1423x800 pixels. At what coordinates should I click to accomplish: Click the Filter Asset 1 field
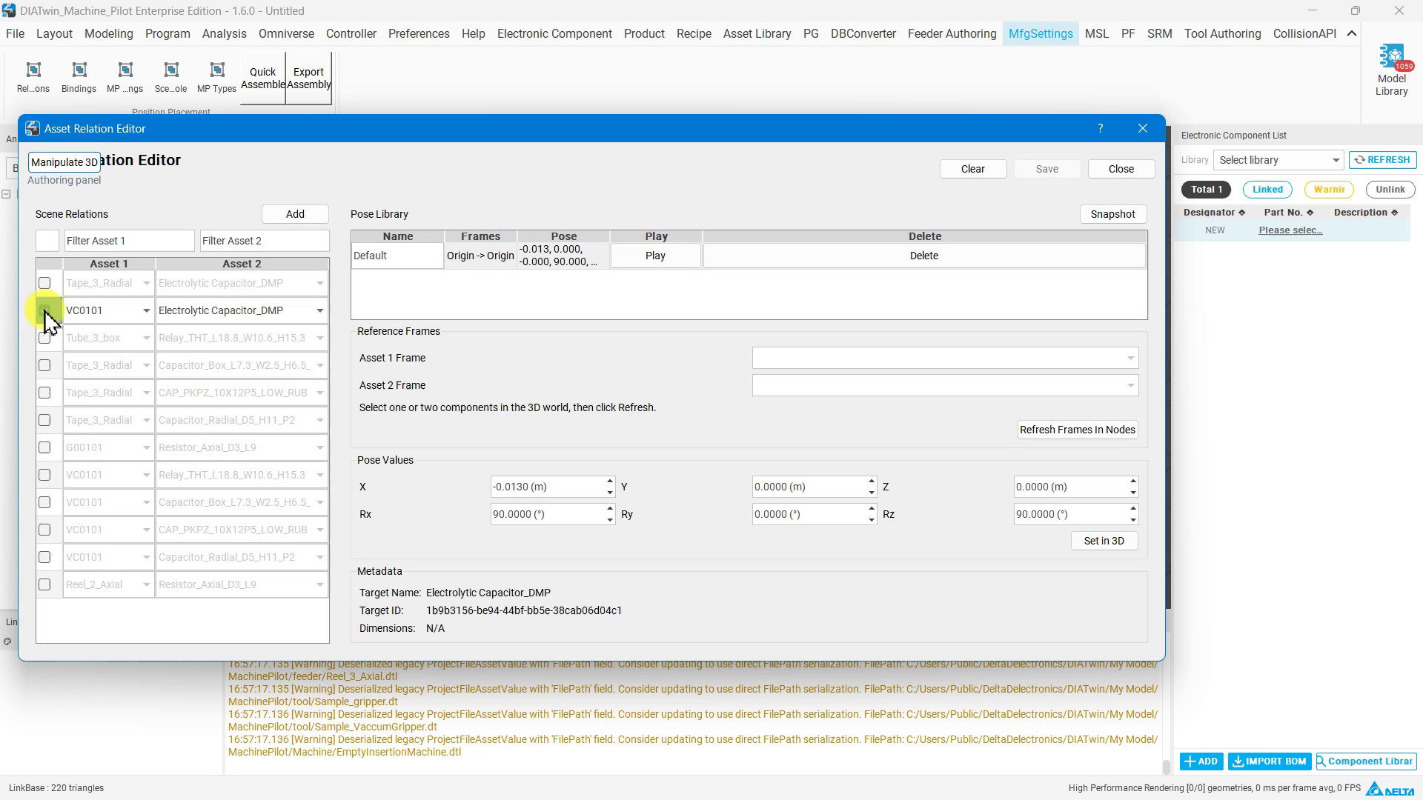point(129,241)
